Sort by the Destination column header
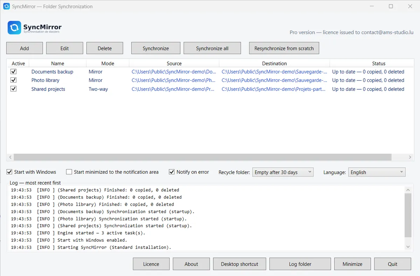This screenshot has width=420, height=276. [274, 63]
